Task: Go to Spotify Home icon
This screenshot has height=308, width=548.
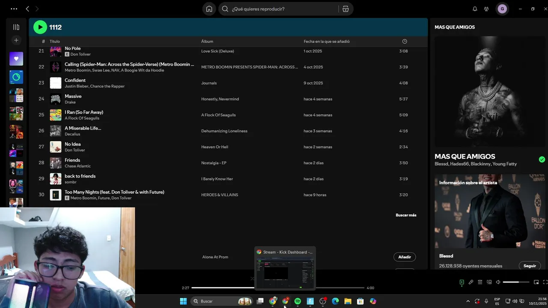Action: pos(209,9)
